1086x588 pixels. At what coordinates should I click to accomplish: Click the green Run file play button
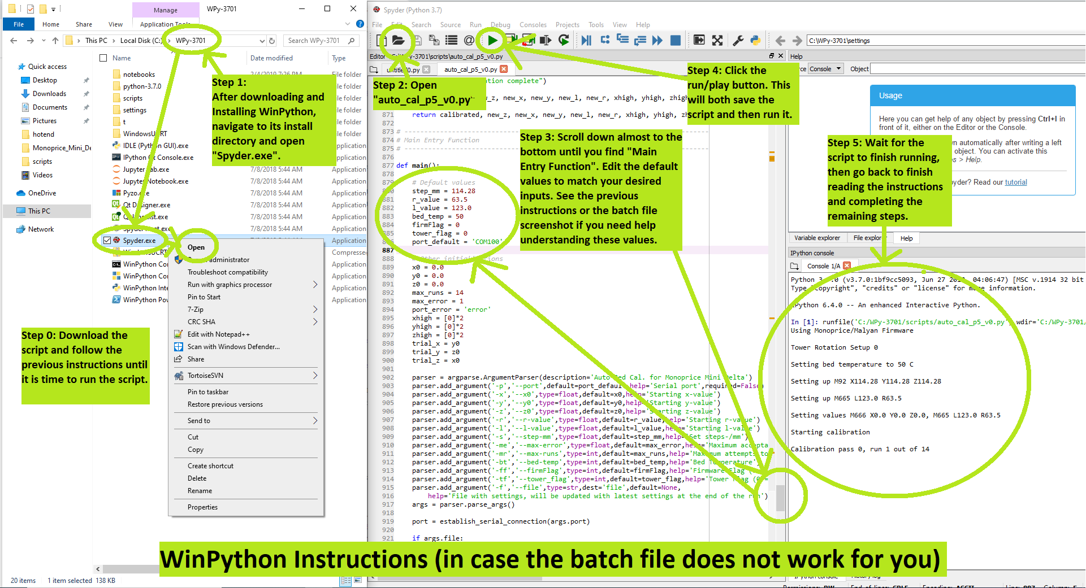coord(492,40)
